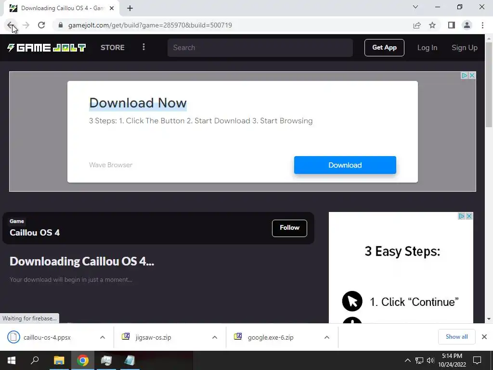Open the Caillou OS 4 game title
493x370 pixels.
(35, 233)
